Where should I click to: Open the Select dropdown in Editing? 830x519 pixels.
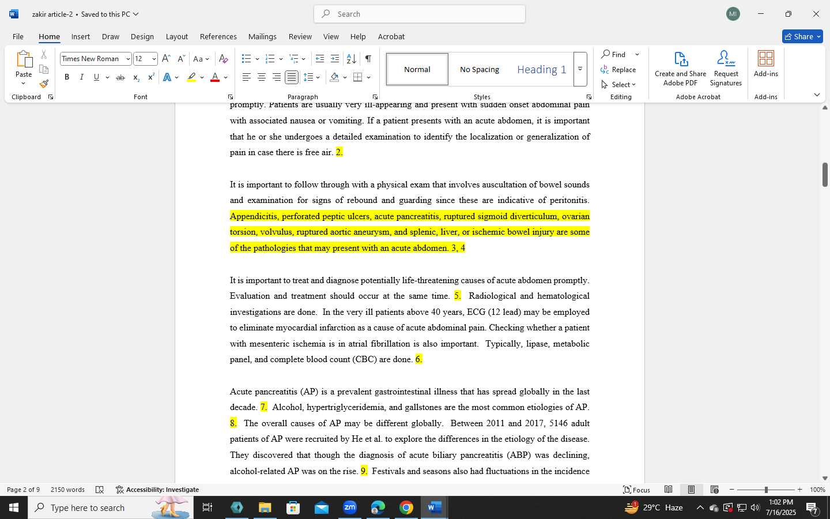click(618, 85)
